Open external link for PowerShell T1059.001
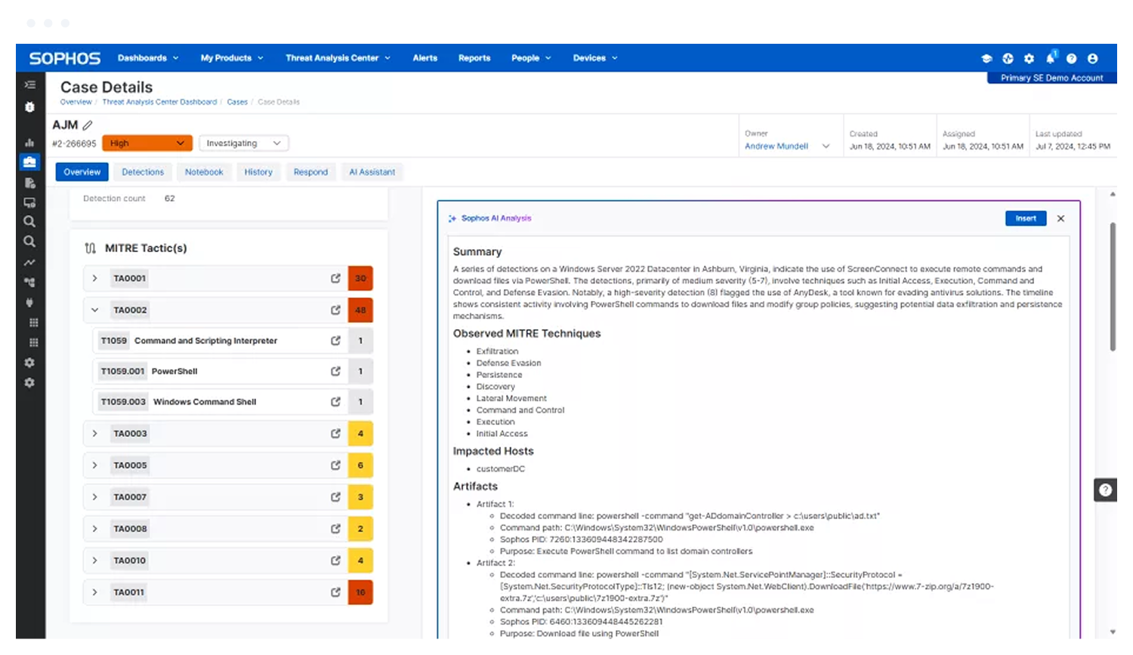The height and width of the screenshot is (655, 1133). [x=335, y=371]
